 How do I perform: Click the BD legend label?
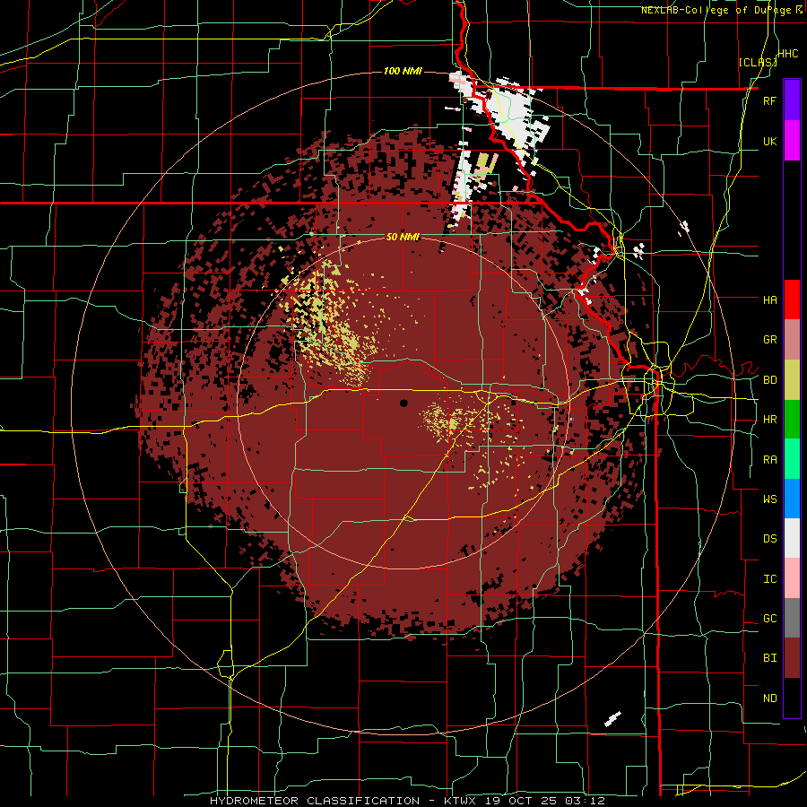(769, 380)
